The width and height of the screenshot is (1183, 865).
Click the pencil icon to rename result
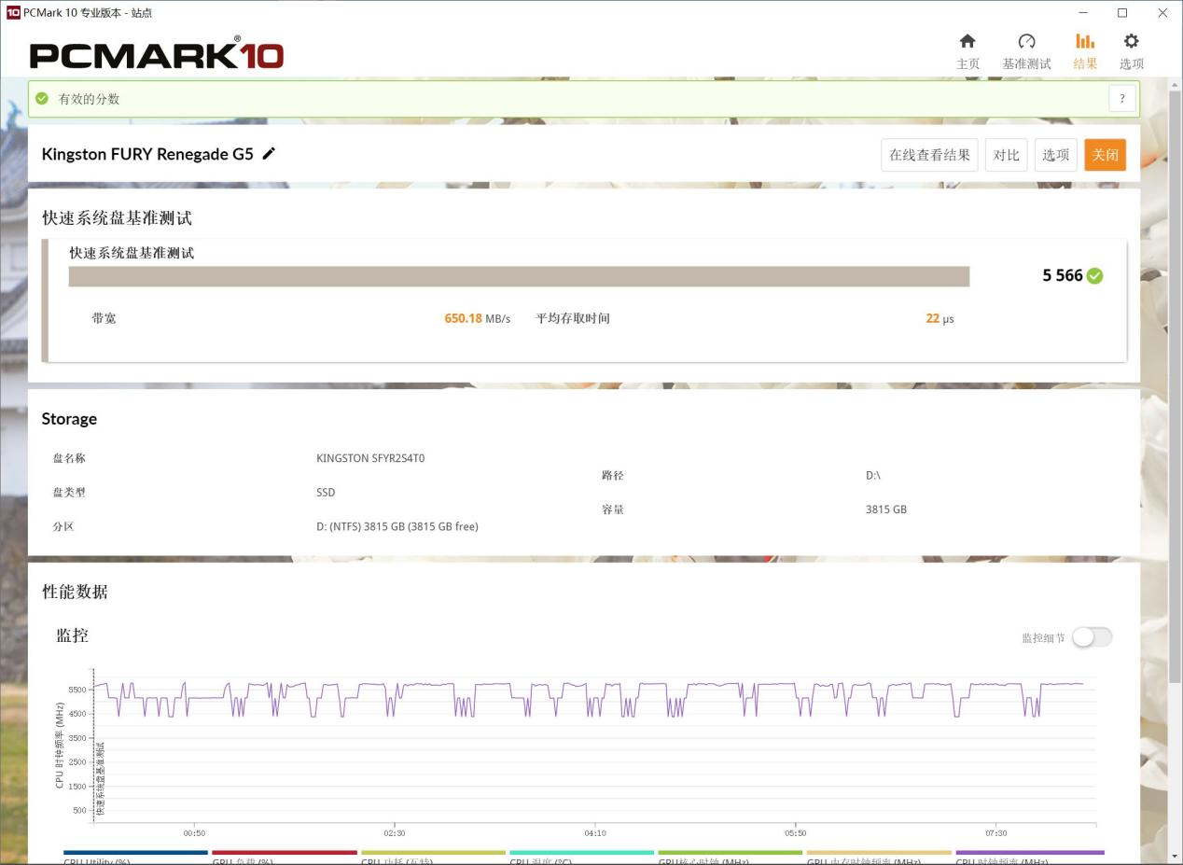coord(269,154)
